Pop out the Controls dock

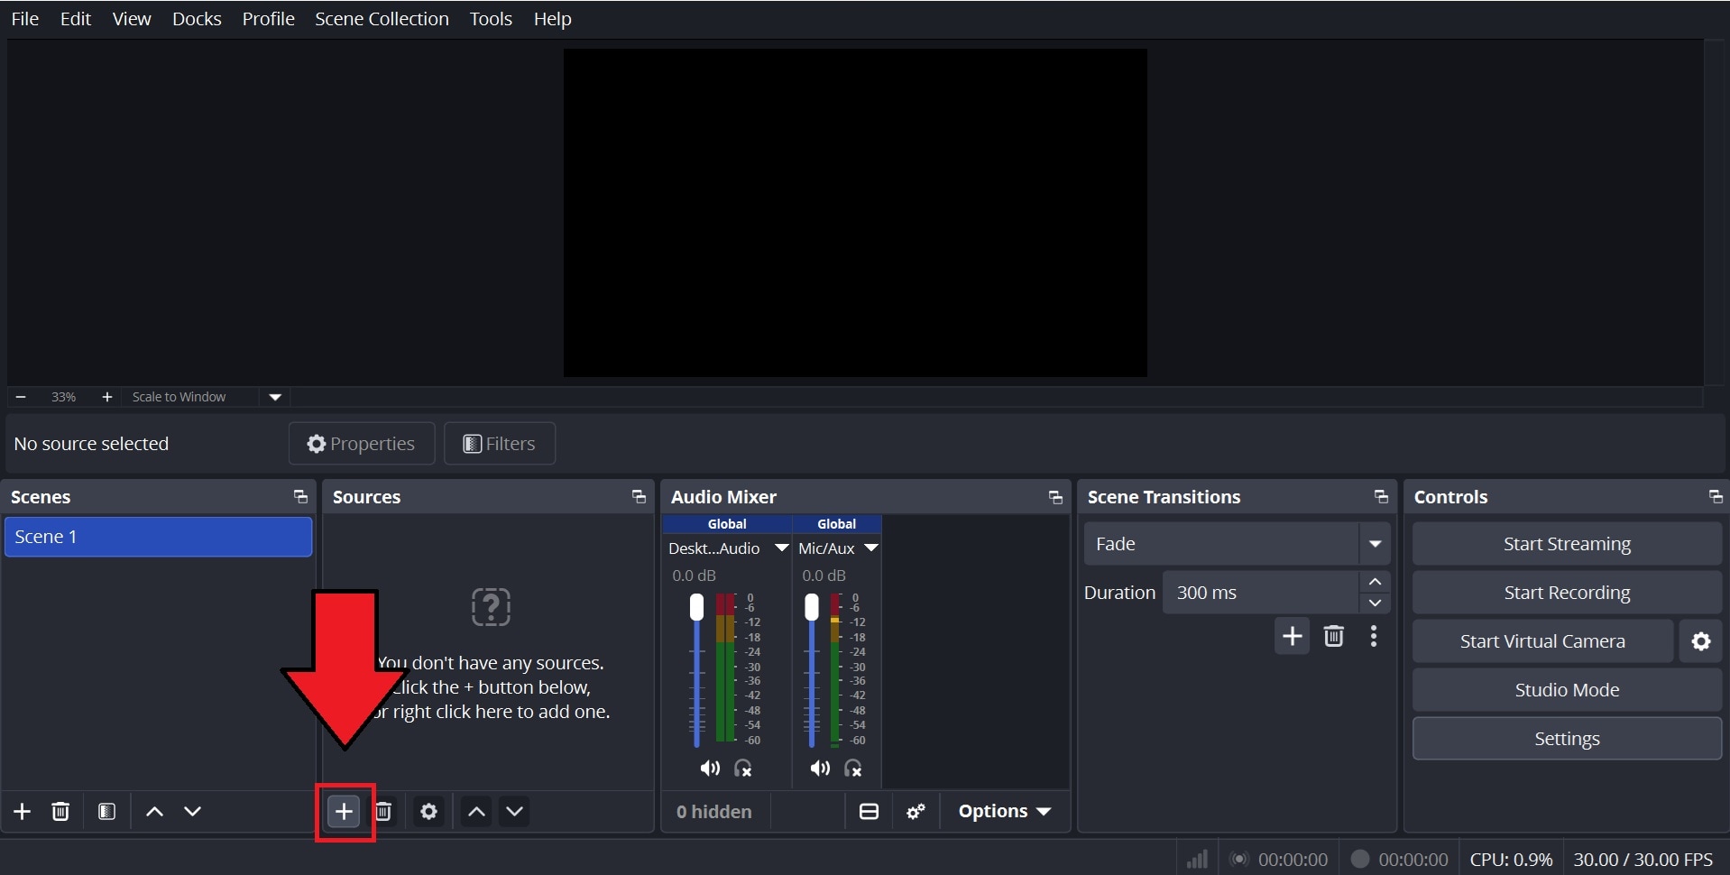pyautogui.click(x=1716, y=497)
